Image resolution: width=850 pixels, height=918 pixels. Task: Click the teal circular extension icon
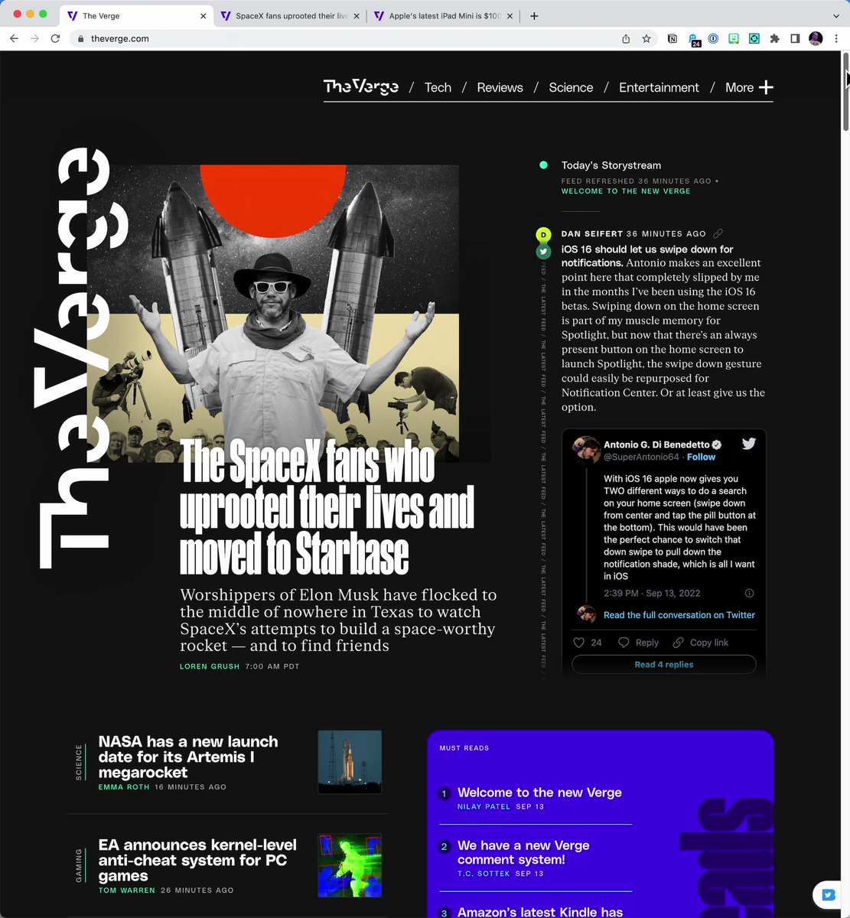[754, 38]
